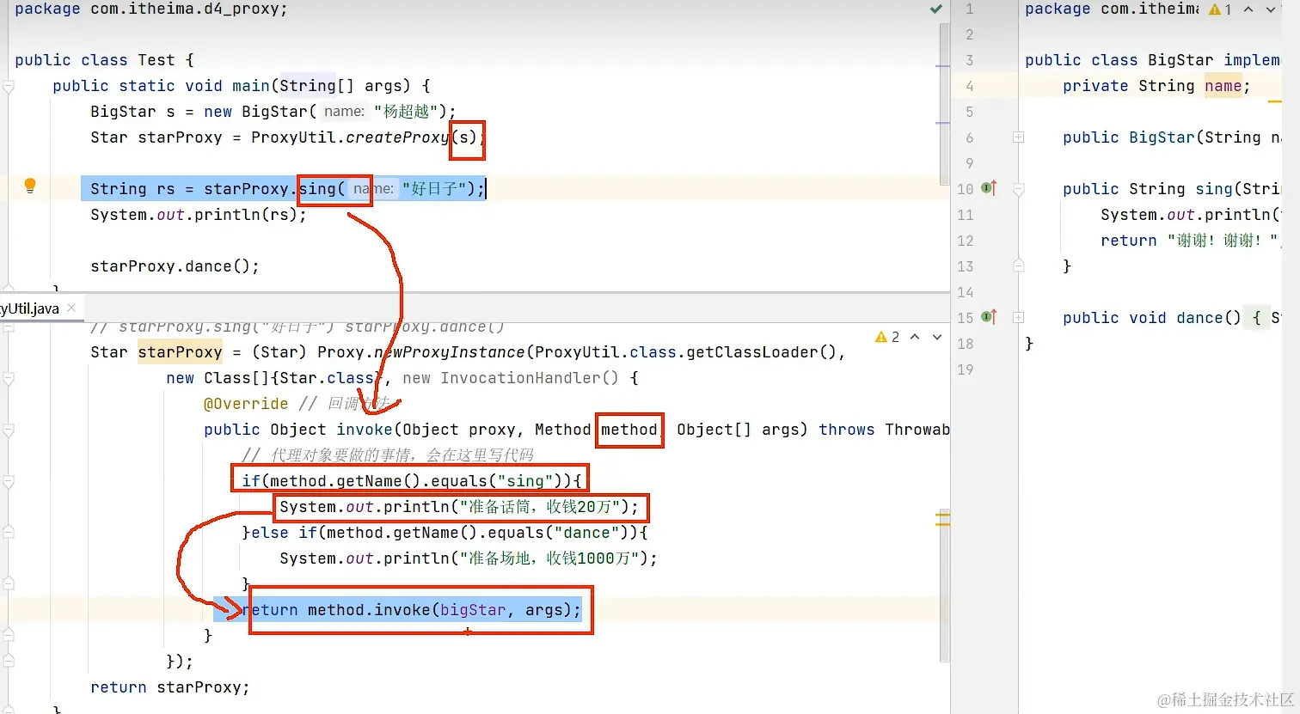Click yellow warning stripe mark beside name field

pyautogui.click(x=1275, y=101)
